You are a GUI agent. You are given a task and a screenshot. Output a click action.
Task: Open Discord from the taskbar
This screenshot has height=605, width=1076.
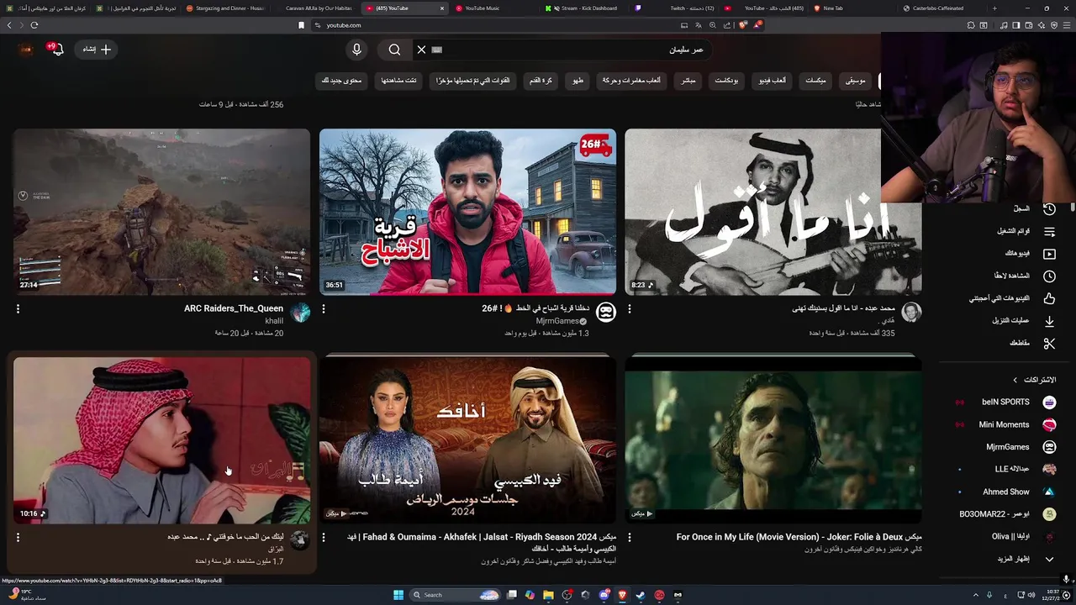(604, 595)
